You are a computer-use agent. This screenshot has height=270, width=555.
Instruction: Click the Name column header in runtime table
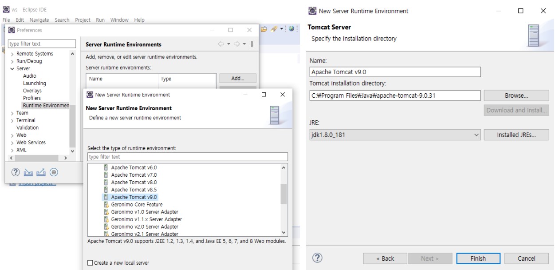[x=122, y=79]
